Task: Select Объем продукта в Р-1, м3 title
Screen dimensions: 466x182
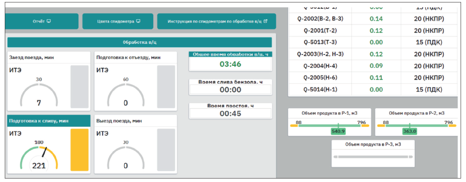Action: coord(330,113)
